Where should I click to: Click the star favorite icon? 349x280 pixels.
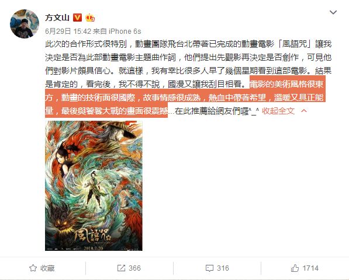click(33, 268)
